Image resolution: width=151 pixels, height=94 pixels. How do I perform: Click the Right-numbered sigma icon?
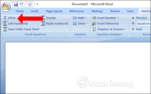[x=43, y=24]
